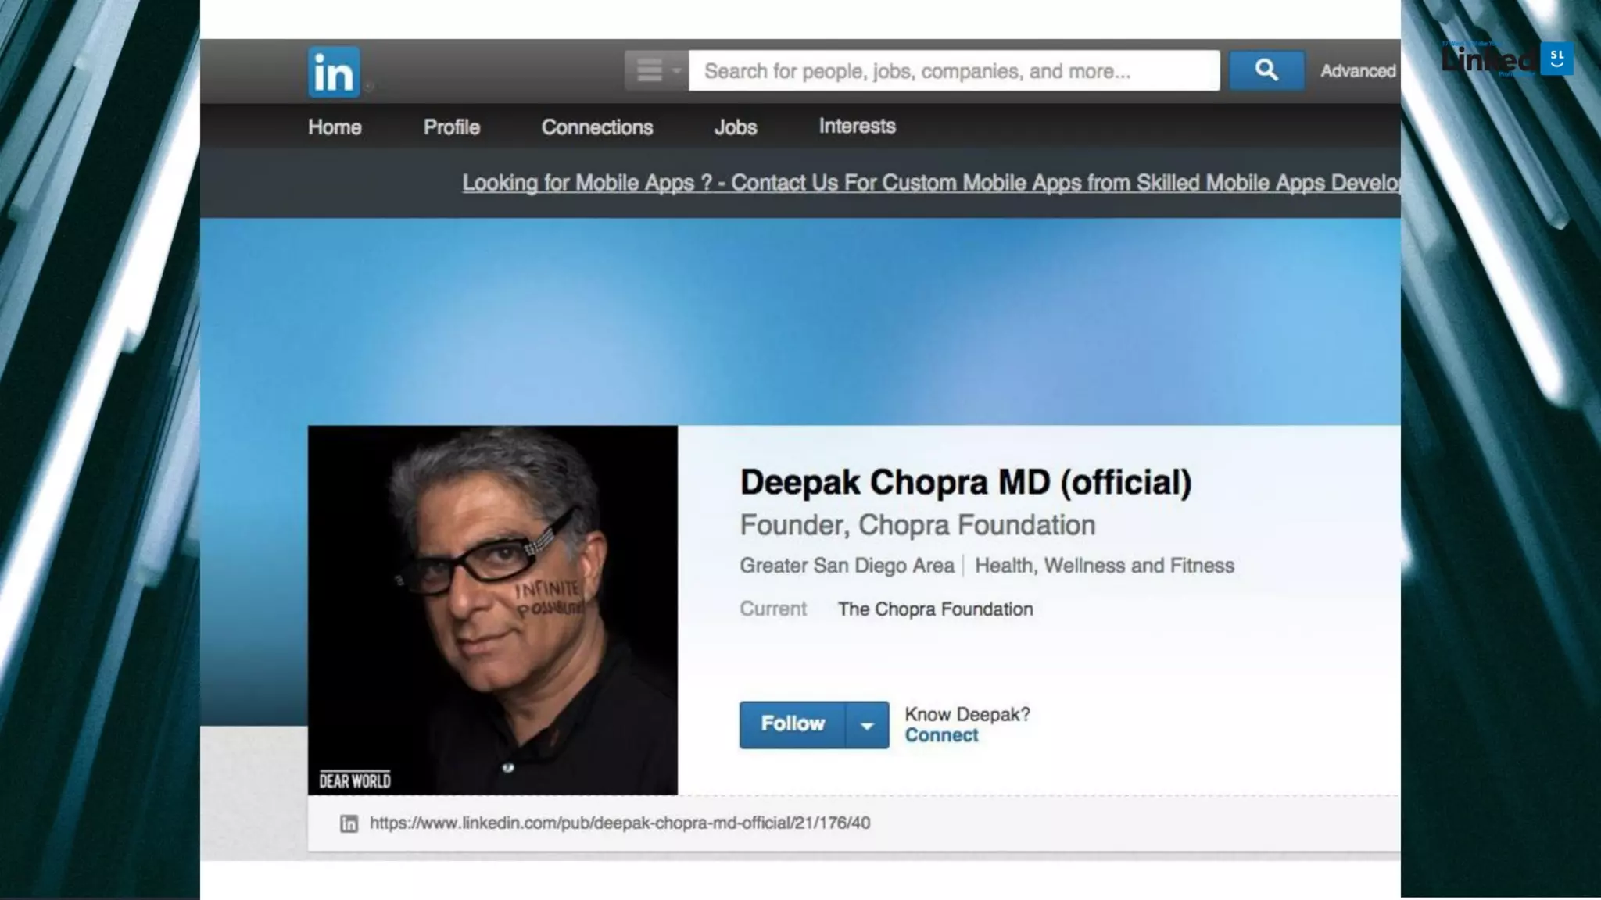Open the Advanced search link

1358,71
